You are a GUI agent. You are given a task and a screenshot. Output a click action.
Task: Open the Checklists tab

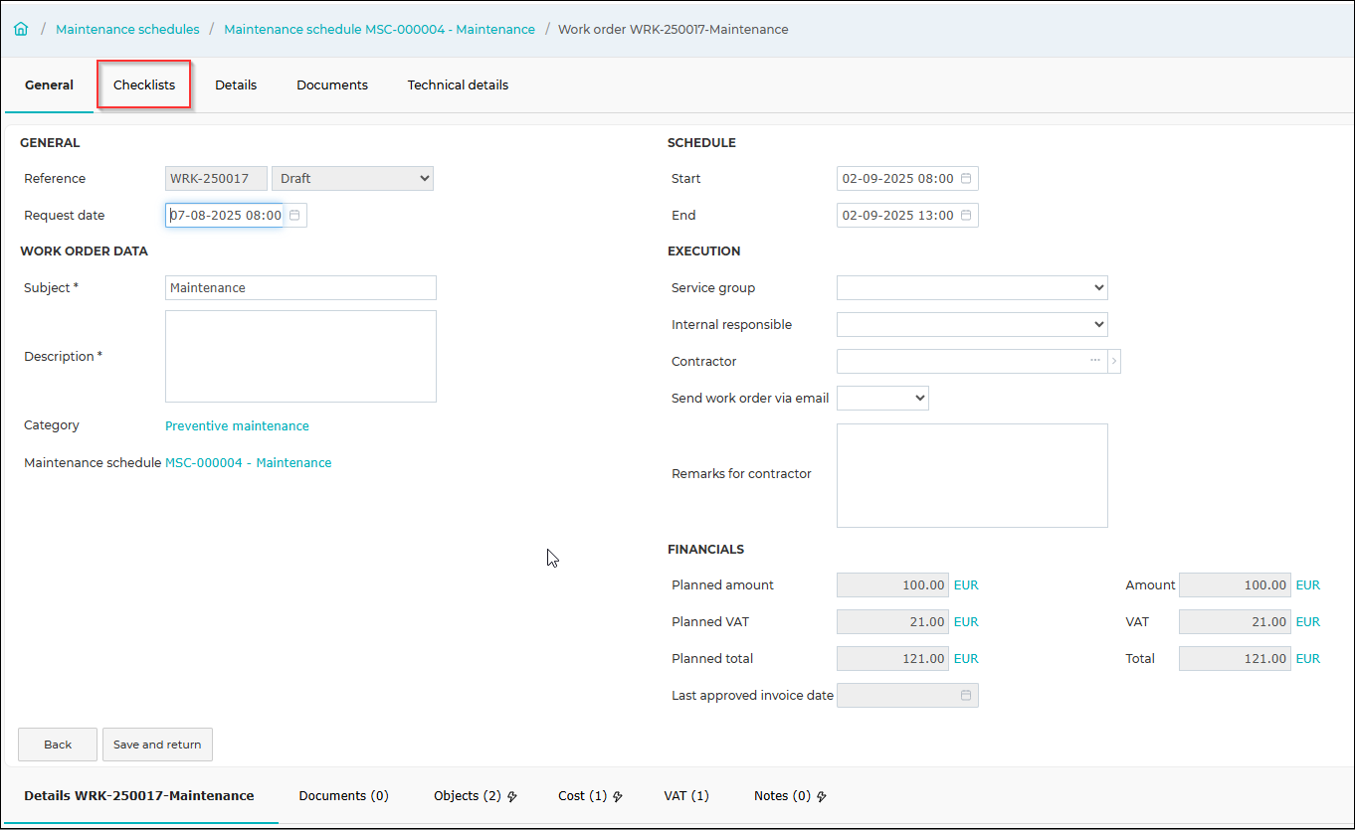coord(144,85)
